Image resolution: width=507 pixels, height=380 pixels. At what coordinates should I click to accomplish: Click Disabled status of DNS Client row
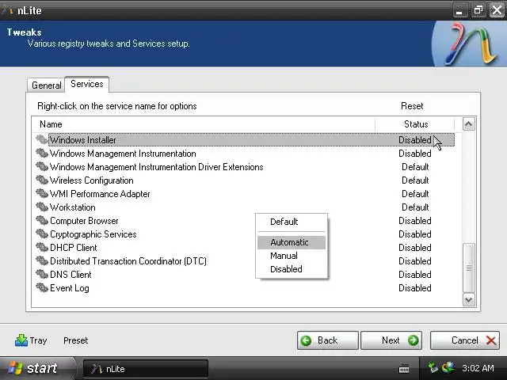pos(415,275)
